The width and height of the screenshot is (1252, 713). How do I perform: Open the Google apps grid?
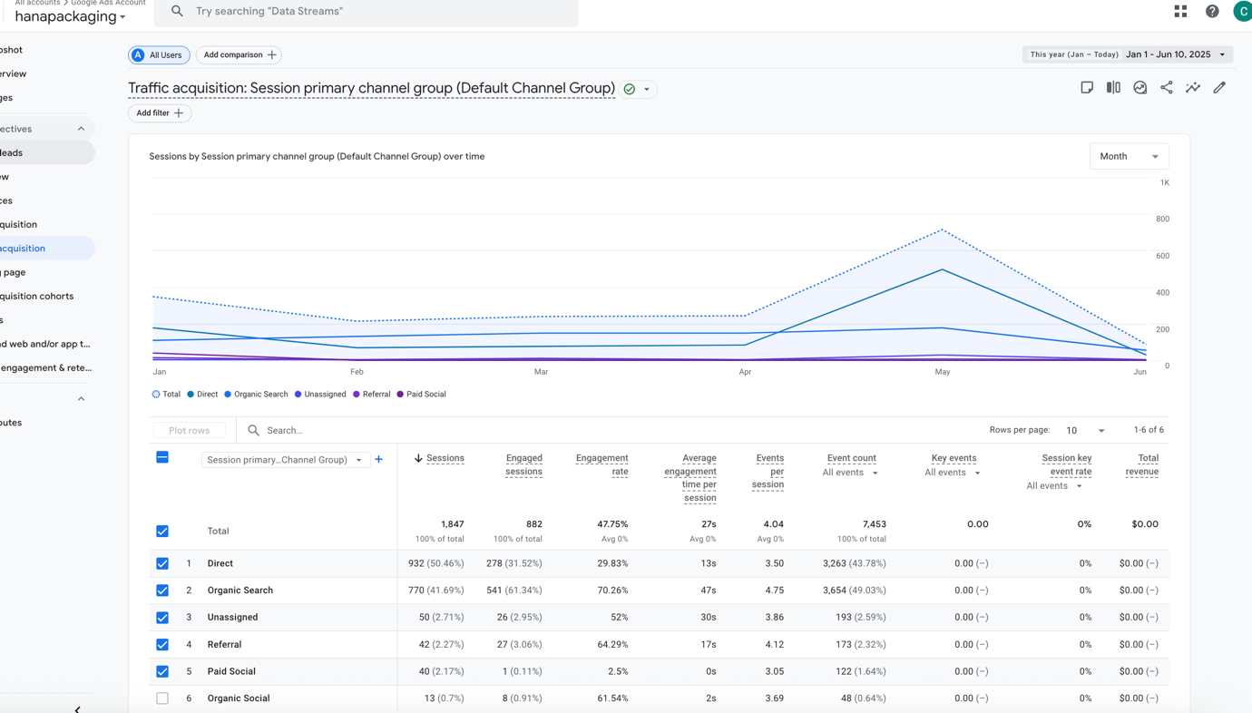coord(1179,10)
